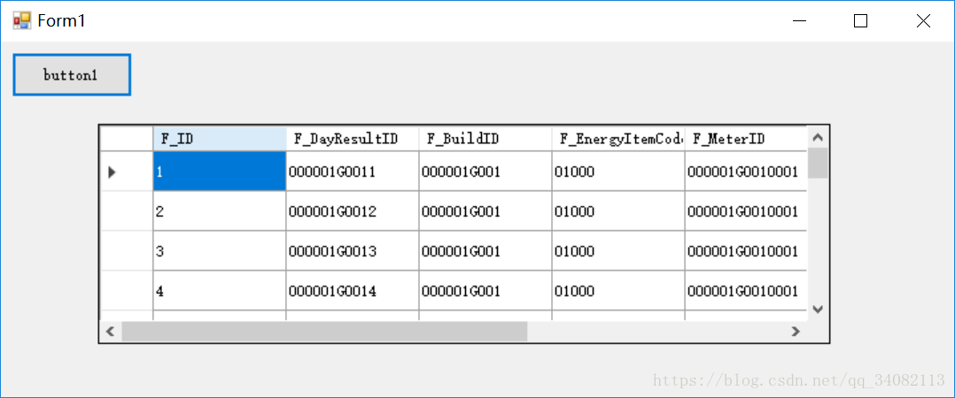The image size is (955, 398).
Task: Select the F_DayResultID column header
Action: 352,139
